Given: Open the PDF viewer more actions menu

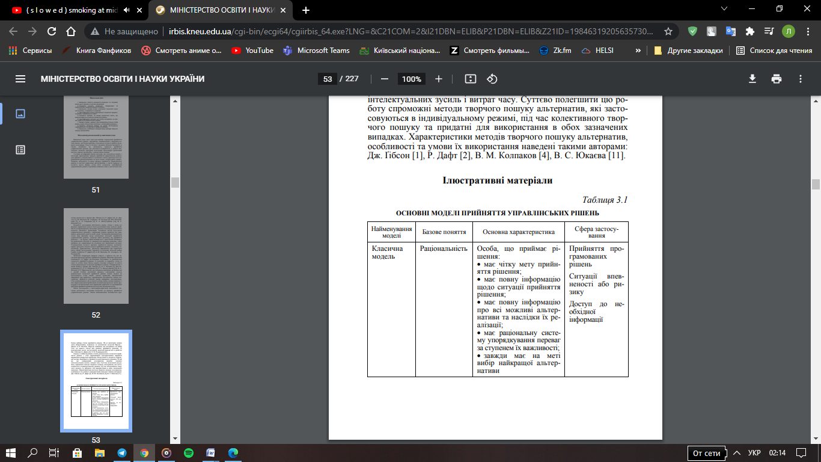Looking at the screenshot, I should tap(801, 79).
